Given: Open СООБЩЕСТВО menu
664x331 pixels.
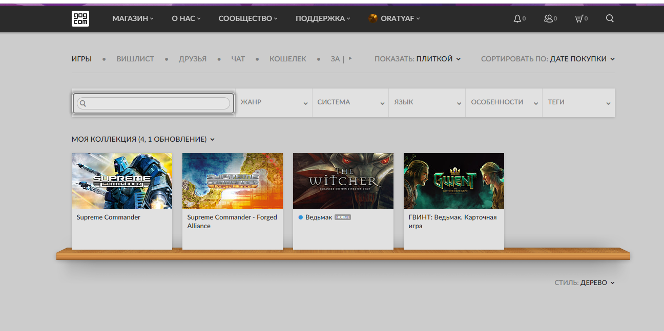Looking at the screenshot, I should click(248, 18).
